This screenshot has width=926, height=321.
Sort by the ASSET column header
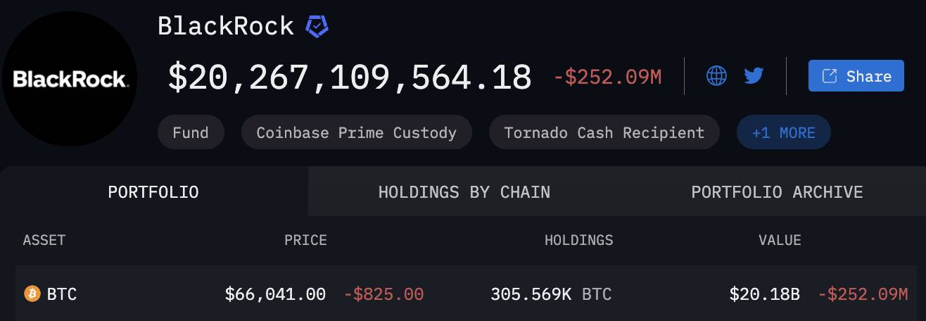pos(44,240)
